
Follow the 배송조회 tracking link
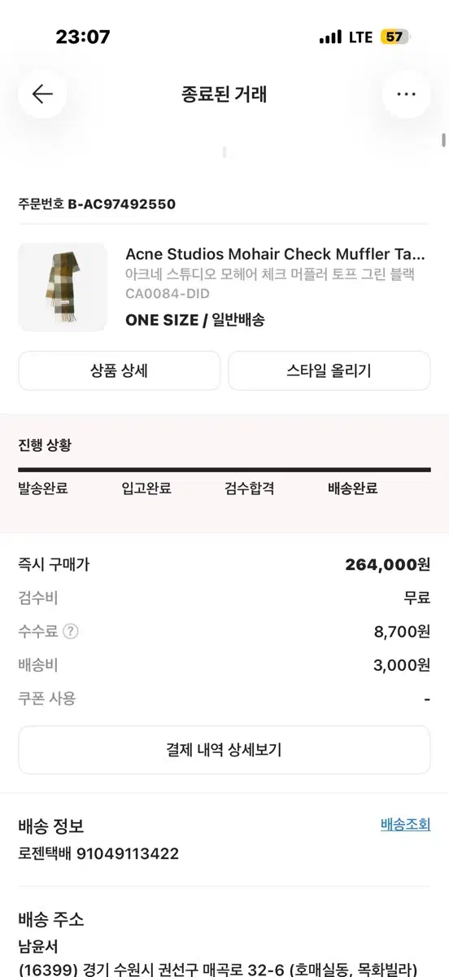(x=405, y=825)
